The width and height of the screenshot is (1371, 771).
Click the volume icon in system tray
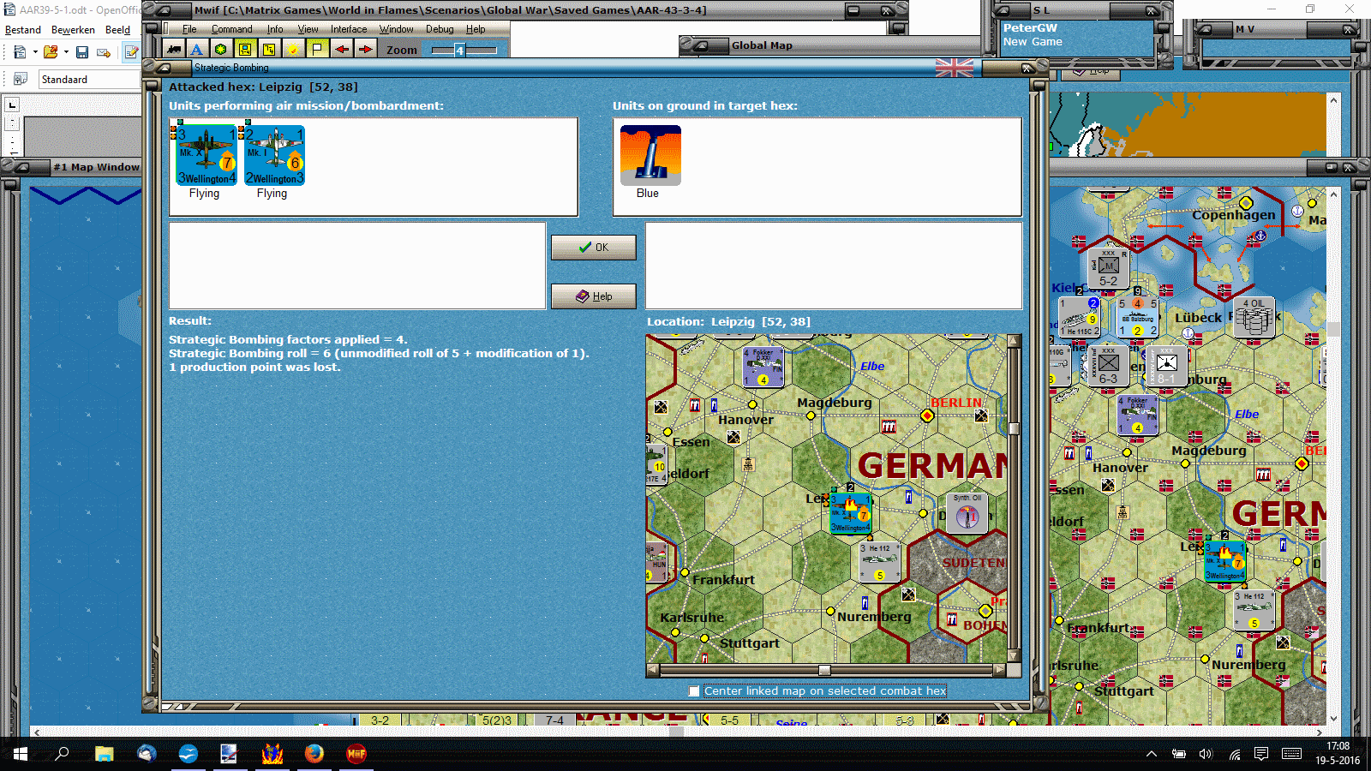[1206, 754]
